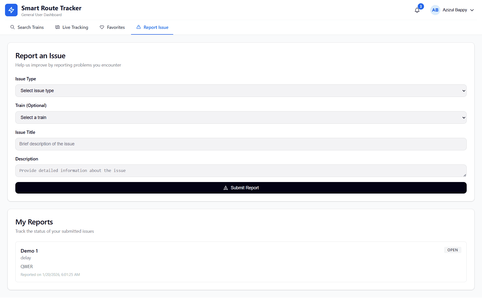Click the warning triangle icon beside Report Issue
This screenshot has width=482, height=298.
[139, 27]
